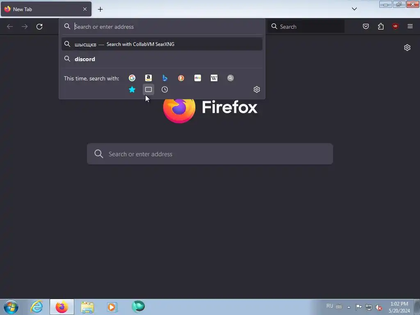Select the New Tab tab
420x315 pixels.
[46, 9]
